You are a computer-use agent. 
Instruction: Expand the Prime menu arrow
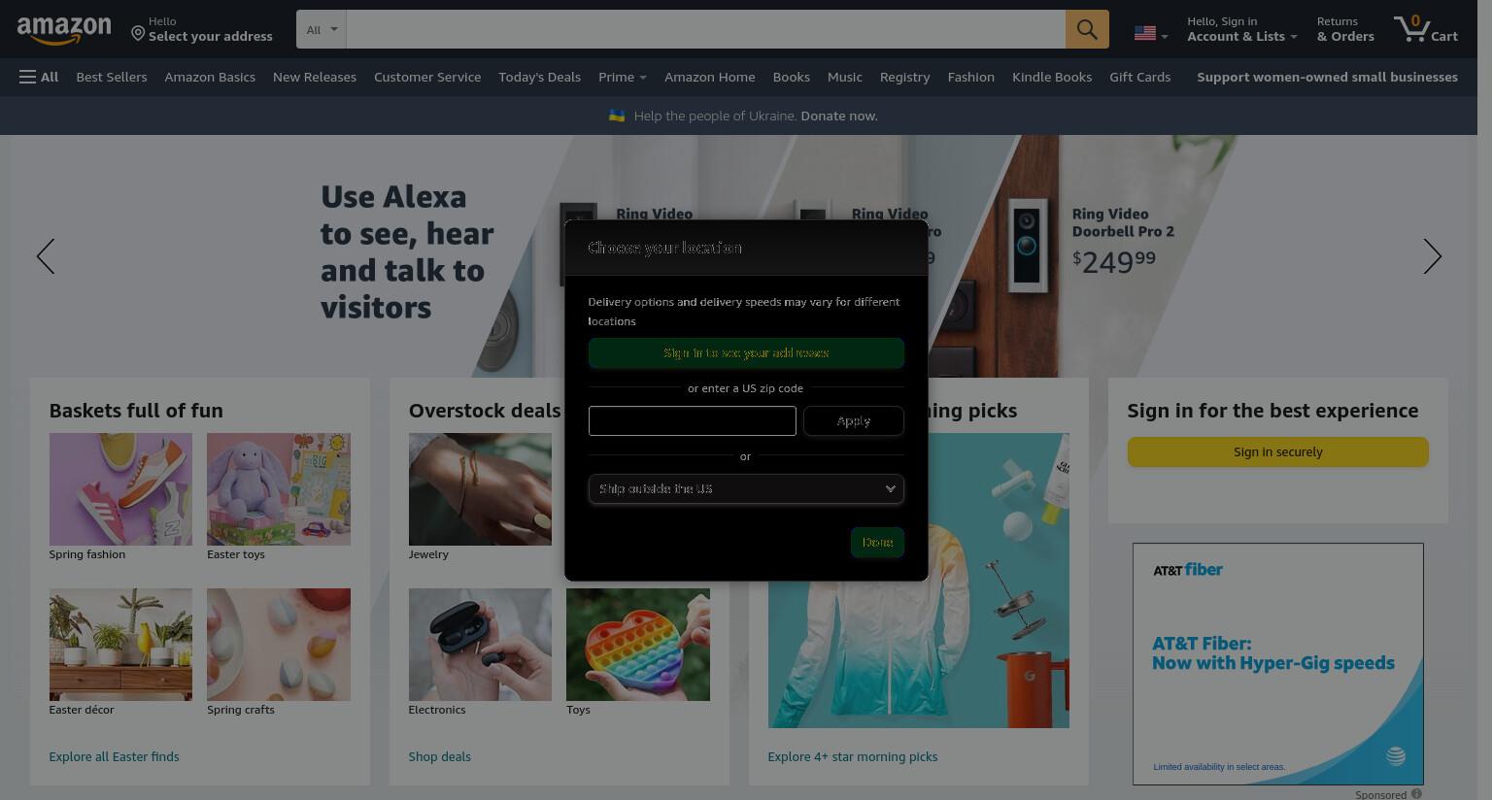(642, 78)
